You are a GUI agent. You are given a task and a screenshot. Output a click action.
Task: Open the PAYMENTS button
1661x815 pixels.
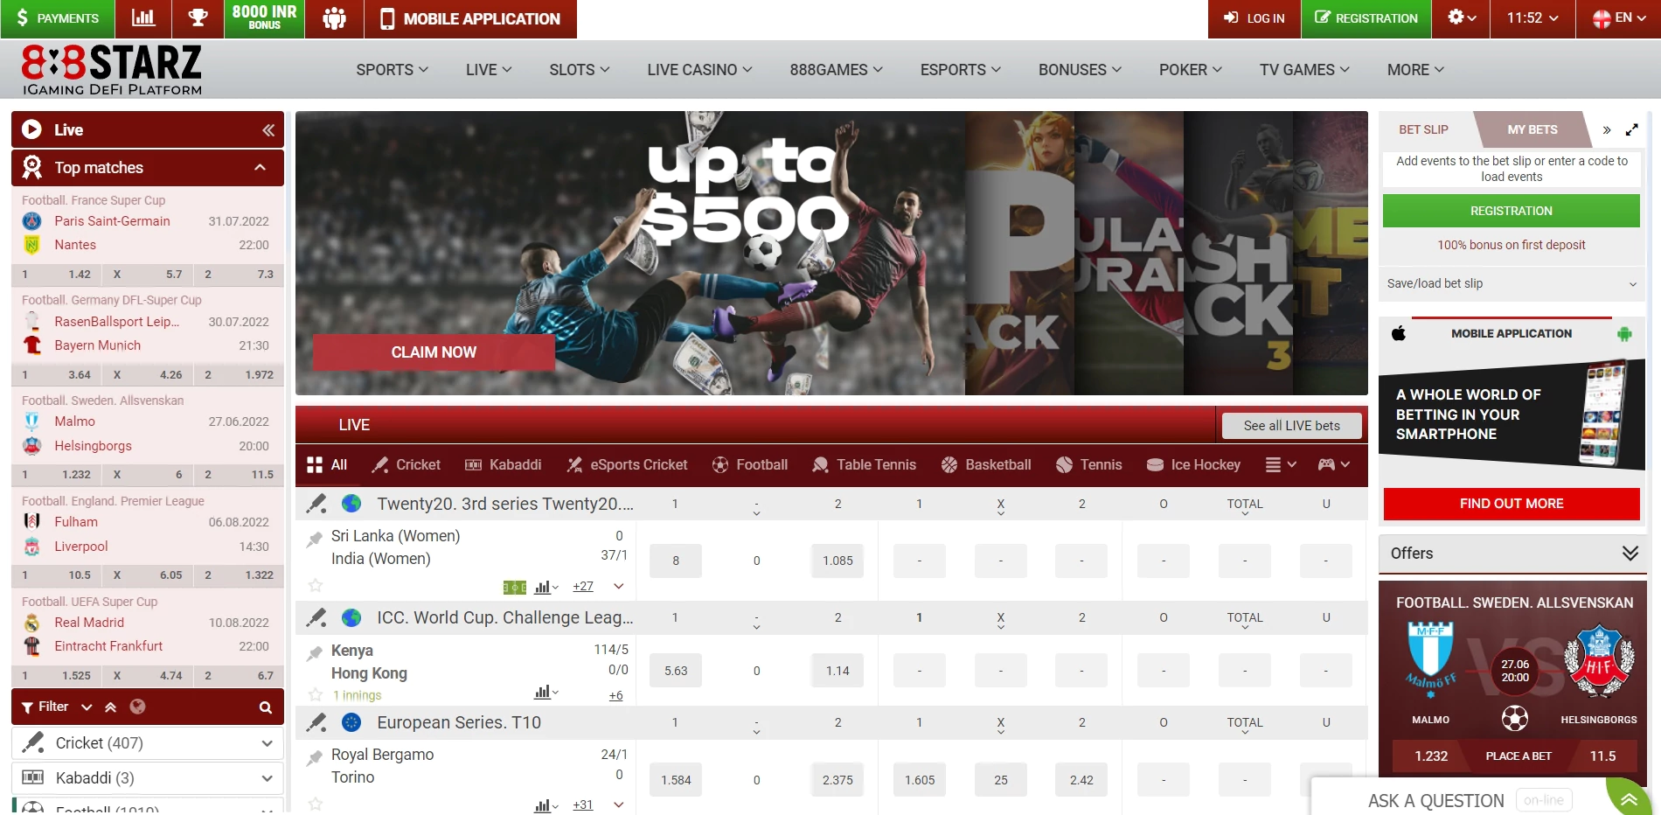(57, 18)
